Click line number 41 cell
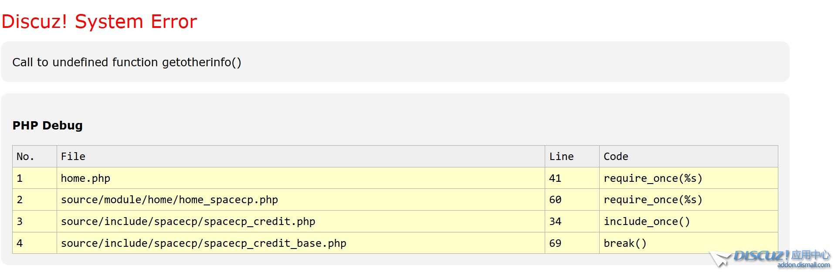Image resolution: width=838 pixels, height=276 pixels. click(555, 178)
